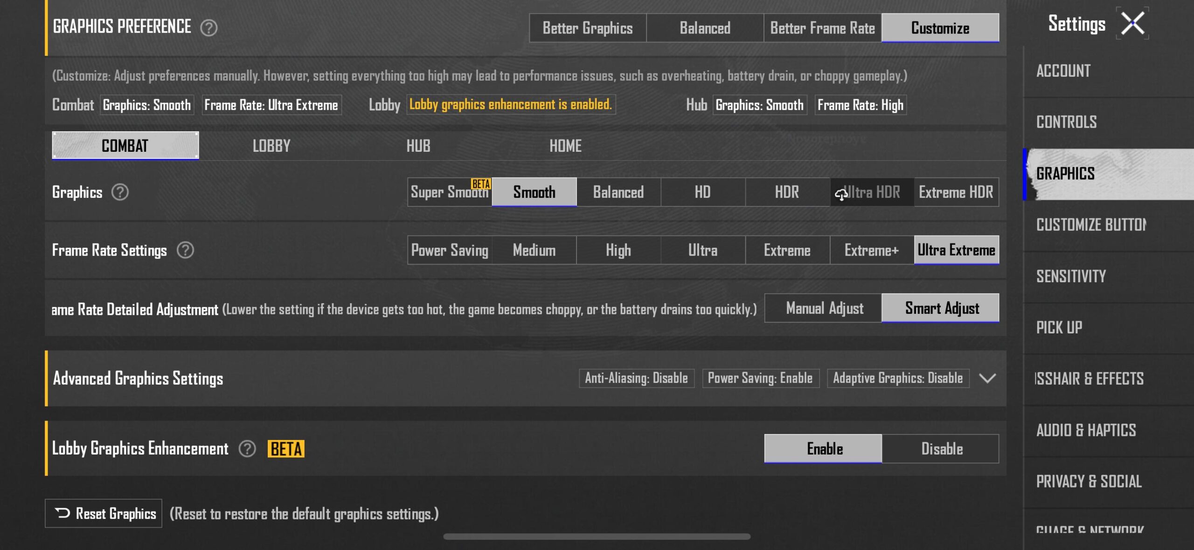Open the Adaptive Graphics: Disable summary tag
1194x550 pixels.
click(897, 378)
